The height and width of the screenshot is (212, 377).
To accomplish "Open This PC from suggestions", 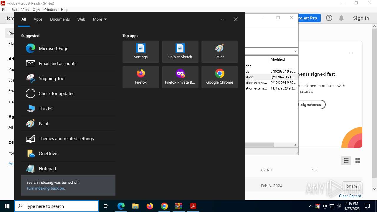I will 68,109.
